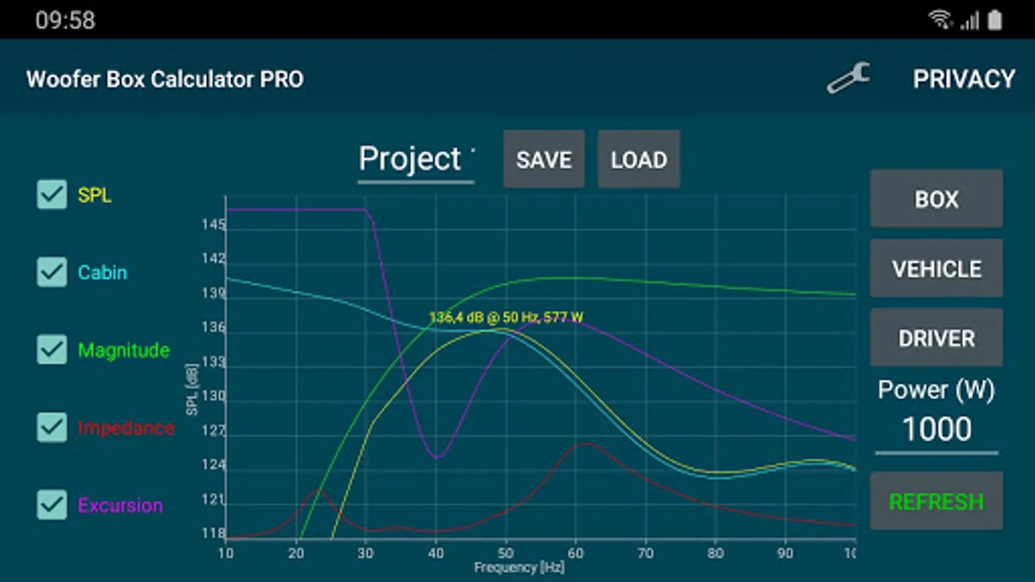Screen dimensions: 1035x582
Task: Tap the Wi-Fi status icon
Action: (x=941, y=20)
